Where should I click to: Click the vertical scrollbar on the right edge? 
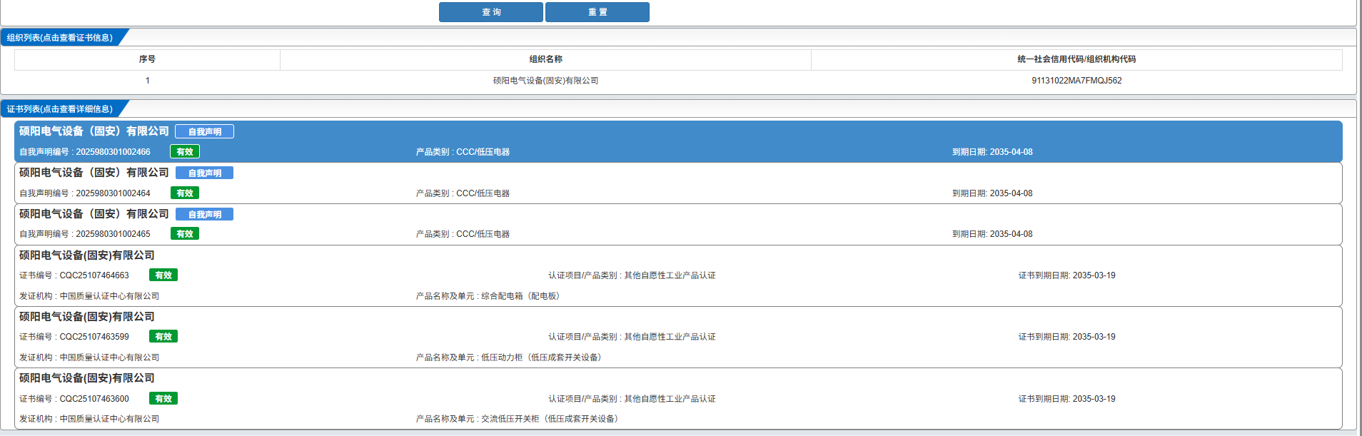1359,218
